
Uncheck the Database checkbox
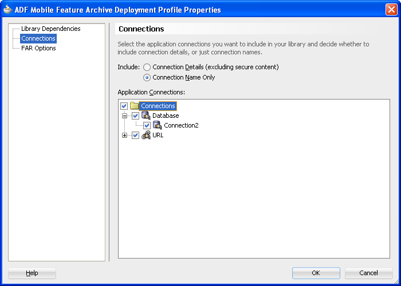(x=136, y=116)
